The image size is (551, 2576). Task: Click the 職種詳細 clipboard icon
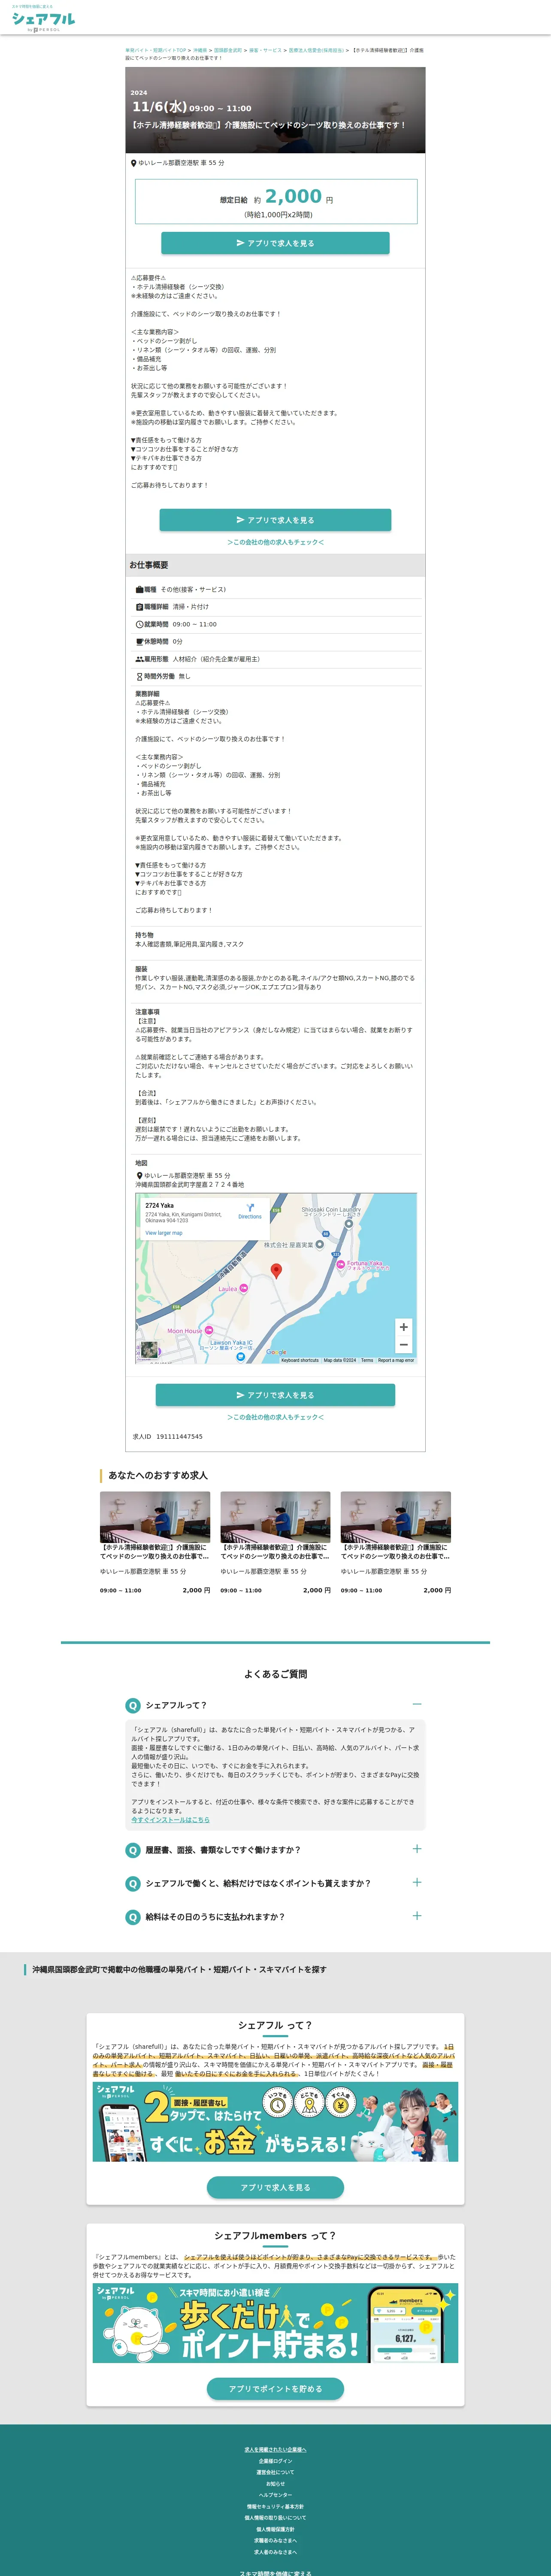point(139,607)
